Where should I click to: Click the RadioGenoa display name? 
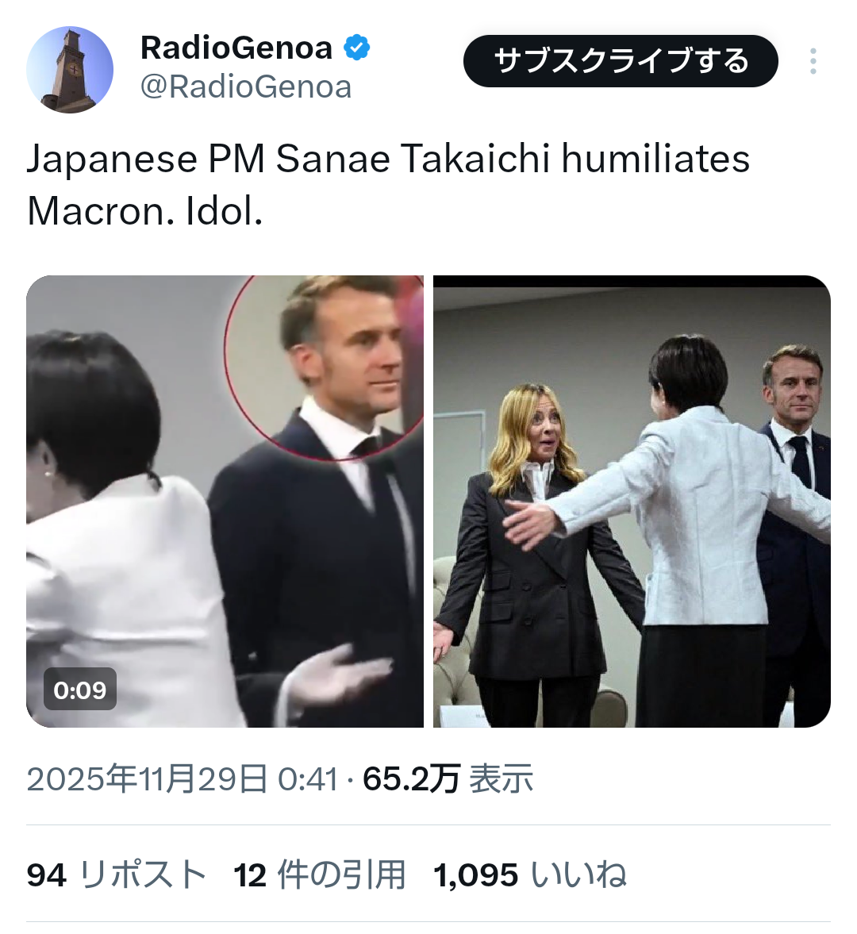tap(236, 48)
